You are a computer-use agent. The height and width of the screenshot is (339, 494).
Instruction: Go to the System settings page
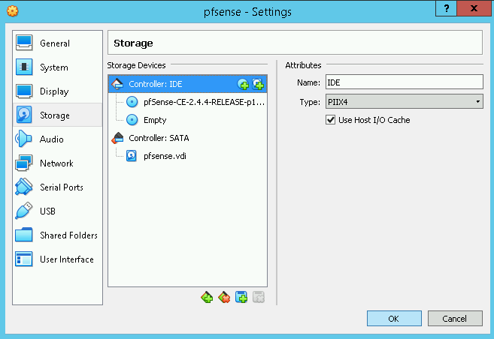(53, 67)
